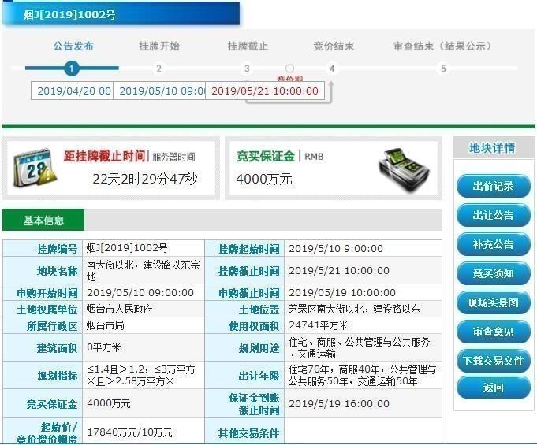
Task: Click the 烟J[2019]1002号 title banner
Action: point(121,14)
